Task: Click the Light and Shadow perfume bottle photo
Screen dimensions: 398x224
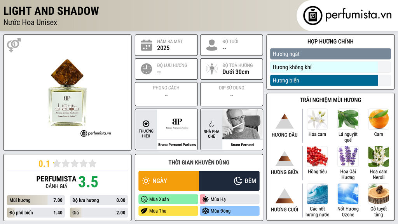Action: [x=67, y=93]
